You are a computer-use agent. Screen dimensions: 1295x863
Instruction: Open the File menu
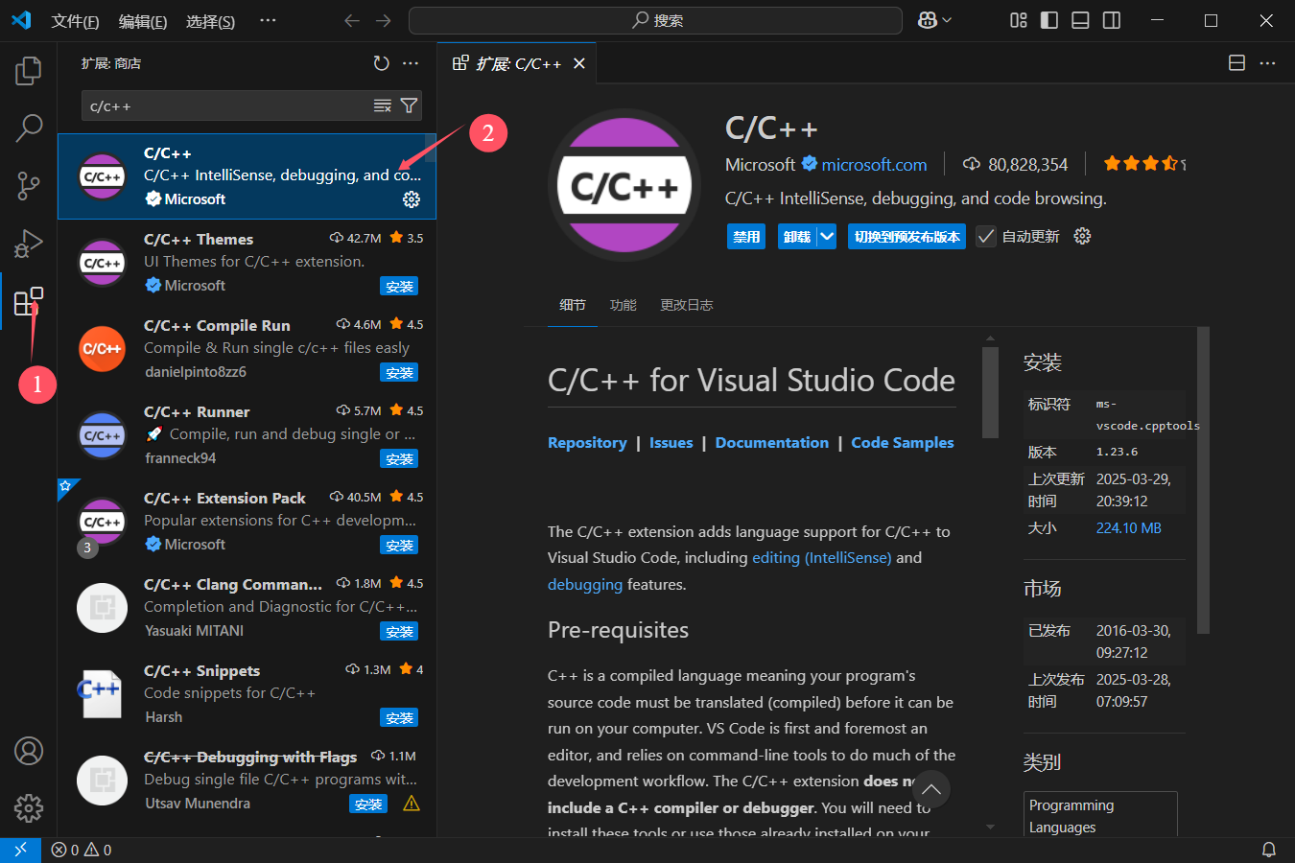[75, 21]
